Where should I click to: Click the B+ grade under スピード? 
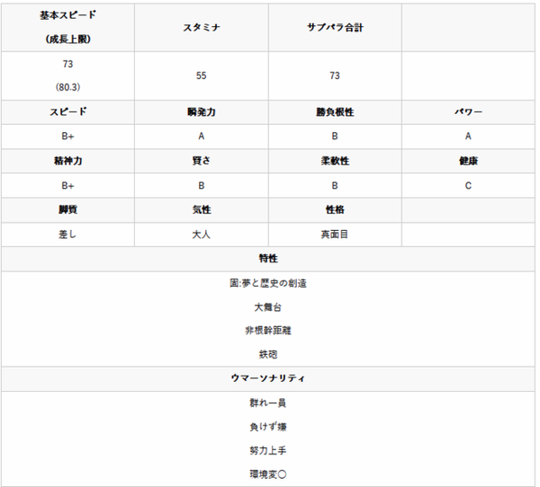(x=67, y=137)
